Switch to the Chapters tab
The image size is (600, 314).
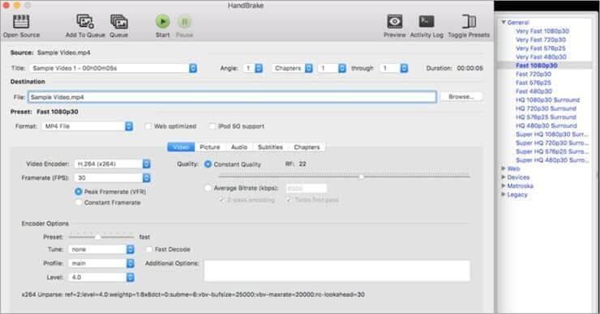coord(306,147)
